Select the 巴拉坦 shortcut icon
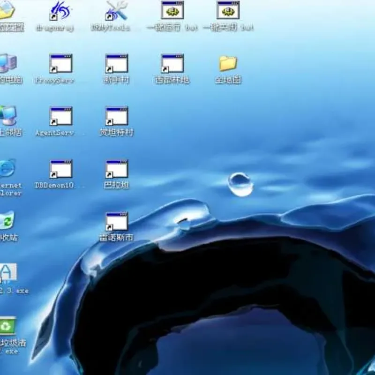The image size is (375, 375). 116,169
